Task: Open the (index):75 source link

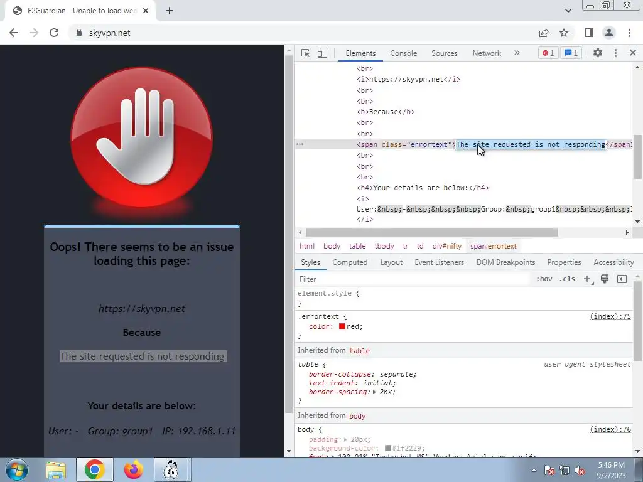Action: point(610,316)
